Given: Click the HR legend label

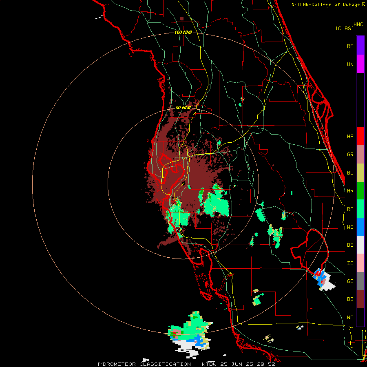Looking at the screenshot, I should click(350, 191).
